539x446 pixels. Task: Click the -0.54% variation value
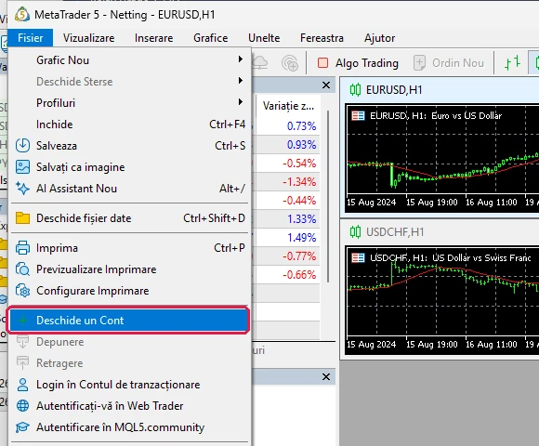coord(299,164)
